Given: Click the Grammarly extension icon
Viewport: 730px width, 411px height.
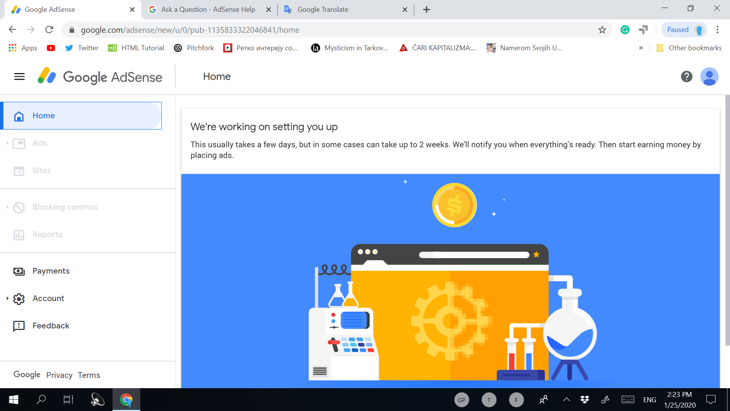Looking at the screenshot, I should coord(625,30).
